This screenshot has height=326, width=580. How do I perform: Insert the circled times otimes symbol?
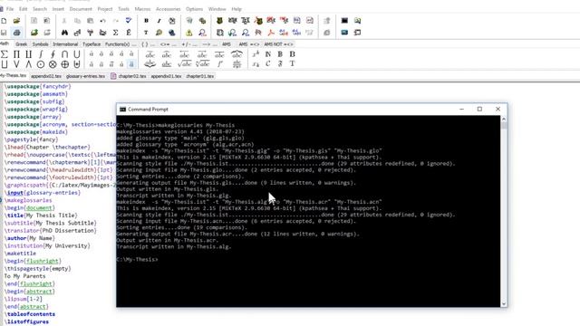(53, 64)
